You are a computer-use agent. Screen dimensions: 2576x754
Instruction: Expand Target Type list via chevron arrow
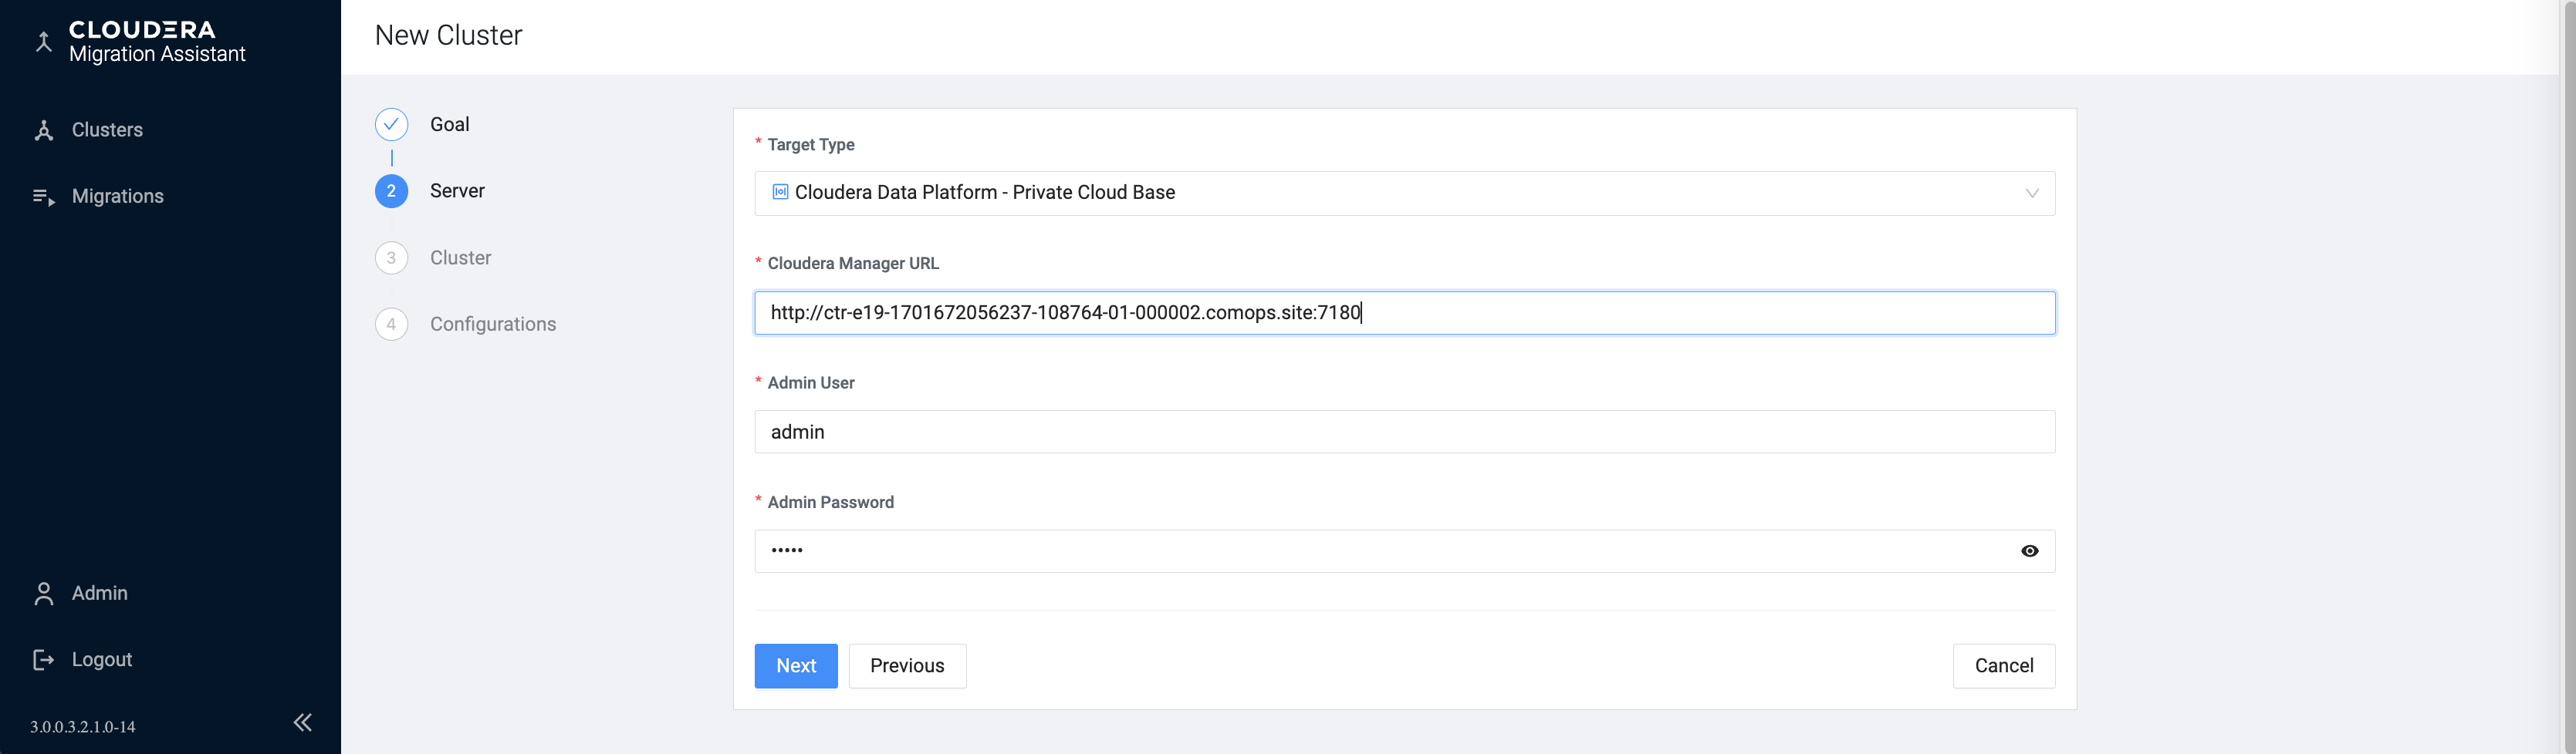pos(2031,193)
